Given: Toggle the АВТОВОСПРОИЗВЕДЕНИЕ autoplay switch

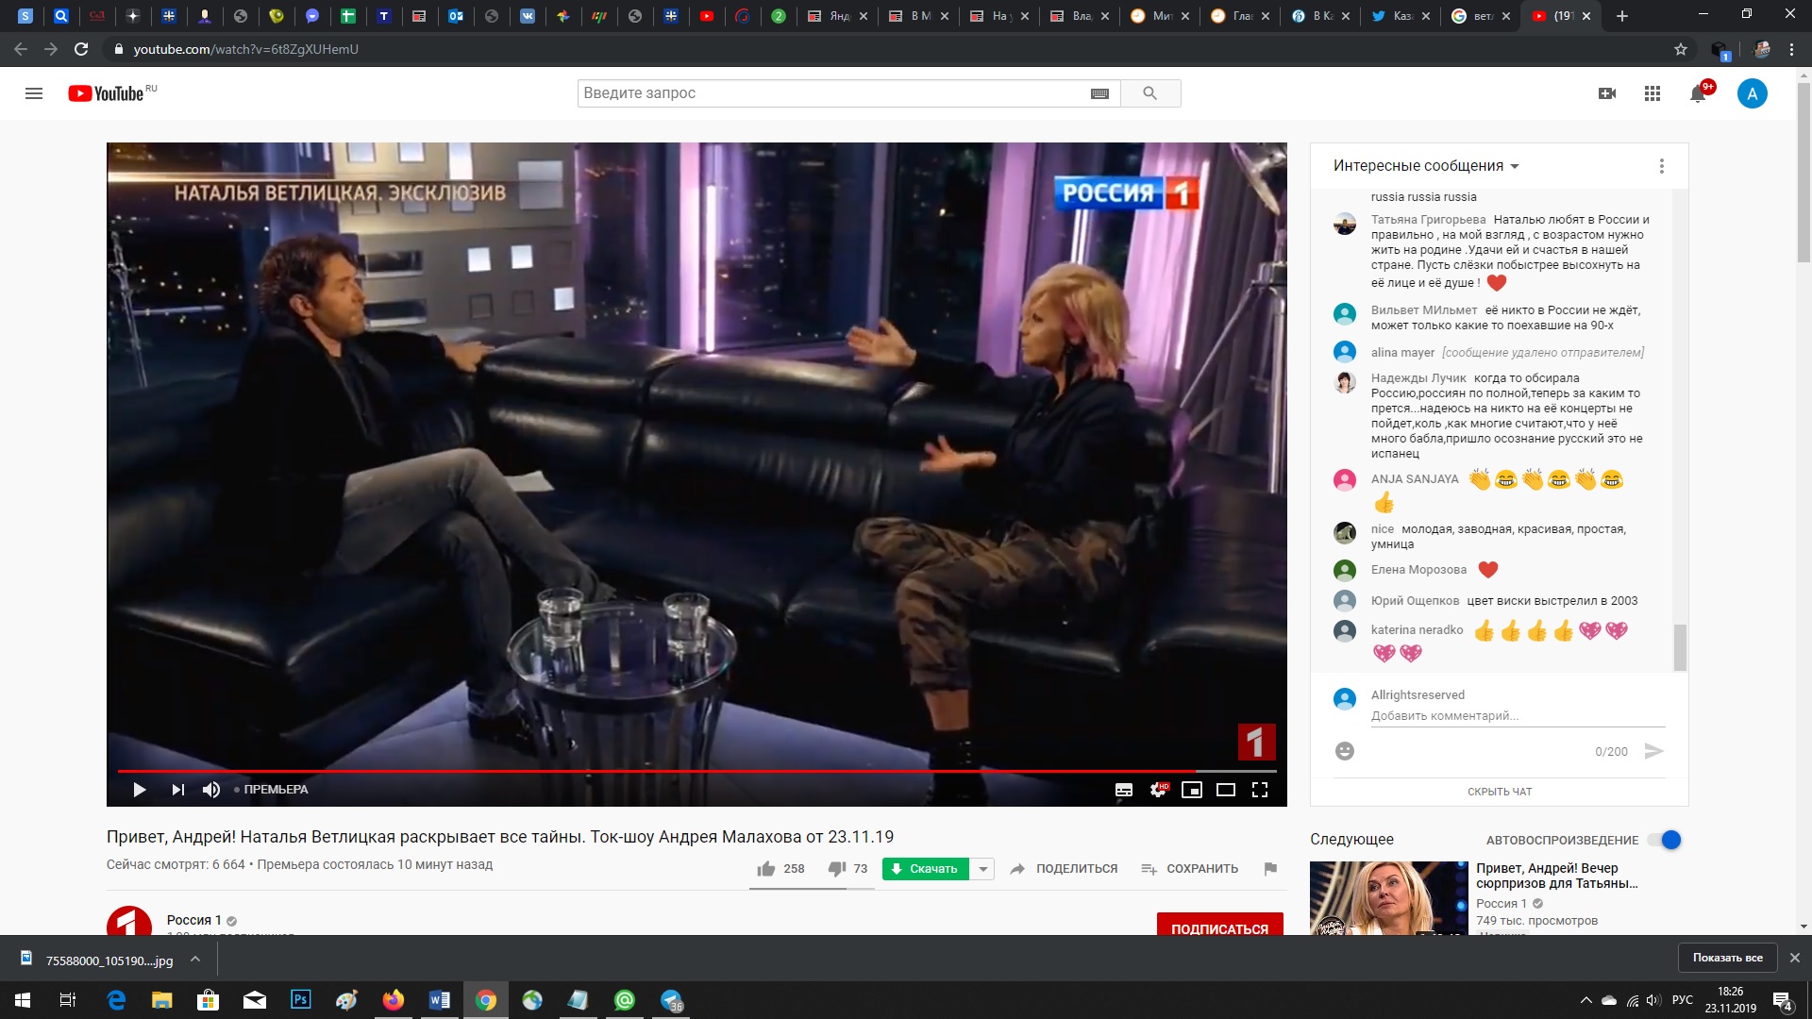Looking at the screenshot, I should click(x=1665, y=840).
